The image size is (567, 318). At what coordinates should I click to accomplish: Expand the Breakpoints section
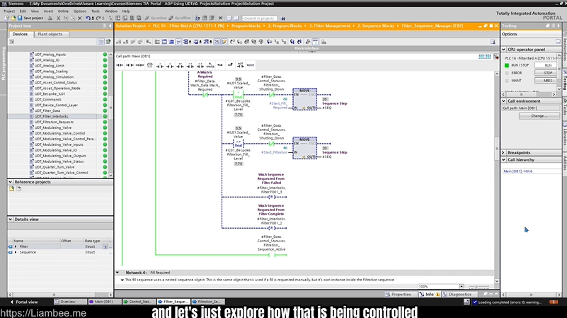pyautogui.click(x=504, y=152)
